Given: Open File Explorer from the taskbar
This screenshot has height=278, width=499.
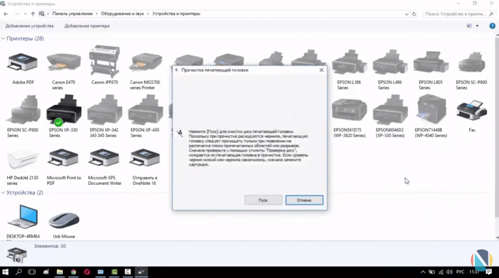Looking at the screenshot, I should point(59,272).
